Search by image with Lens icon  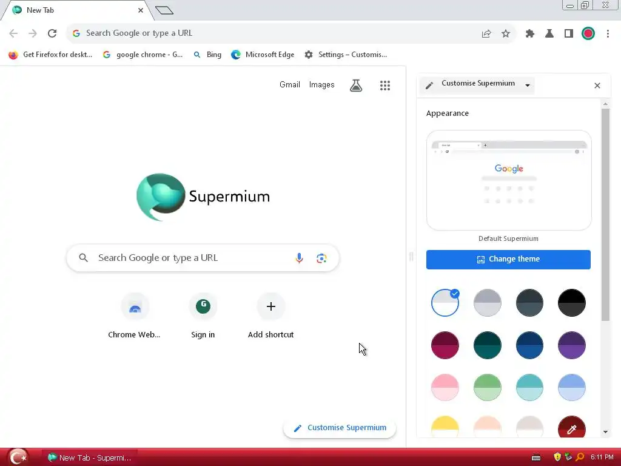point(321,258)
